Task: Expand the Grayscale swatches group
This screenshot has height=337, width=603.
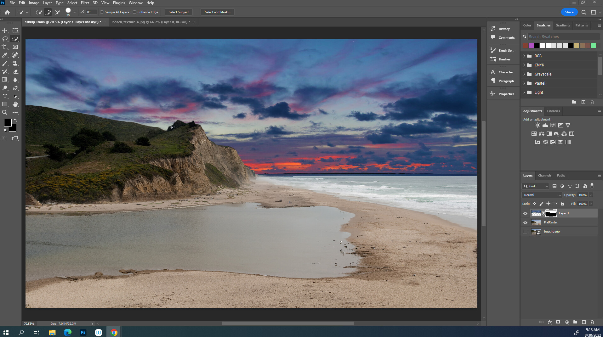Action: click(x=524, y=74)
